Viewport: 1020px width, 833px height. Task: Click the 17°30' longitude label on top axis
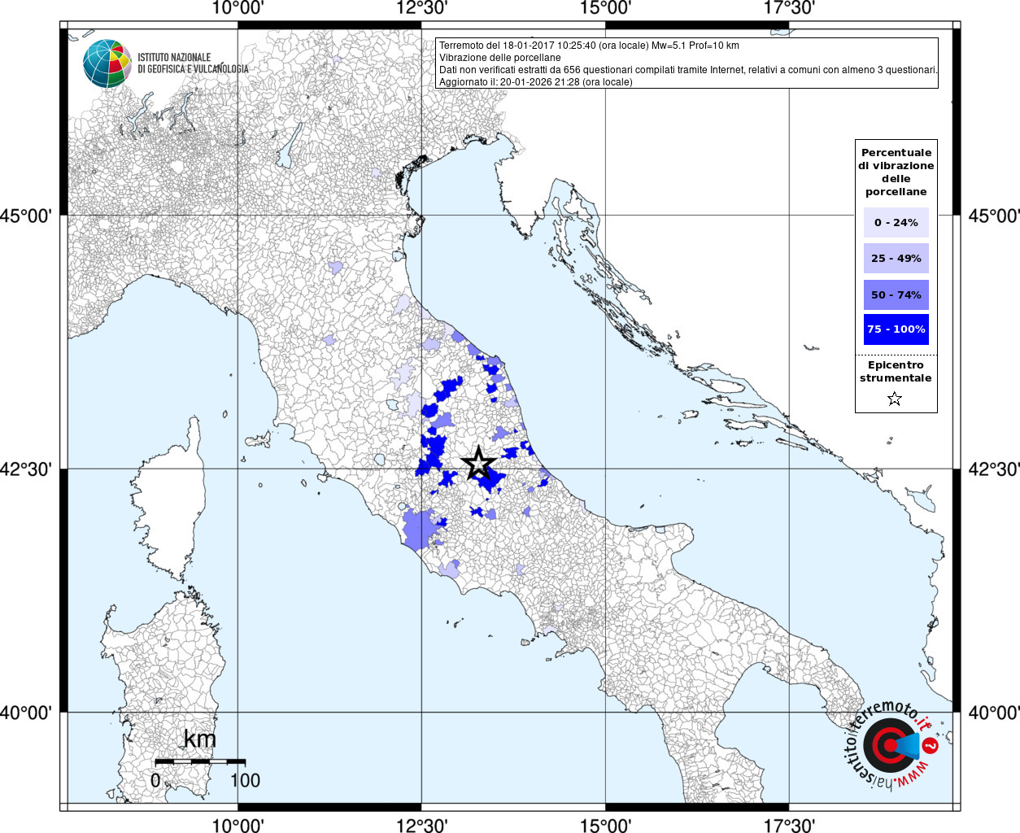coord(789,8)
